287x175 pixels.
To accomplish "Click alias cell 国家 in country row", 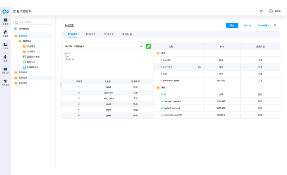I will [221, 60].
